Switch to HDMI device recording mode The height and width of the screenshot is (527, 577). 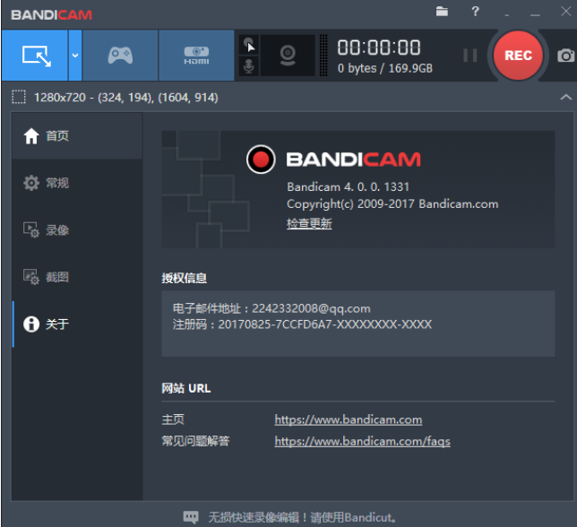pyautogui.click(x=196, y=56)
